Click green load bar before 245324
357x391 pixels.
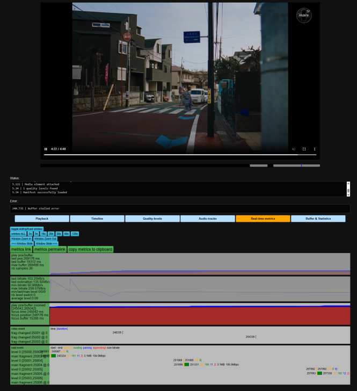coord(53,356)
